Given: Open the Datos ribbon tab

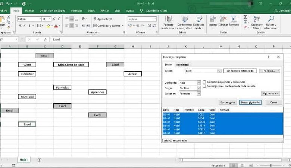Looking at the screenshot, I should click(x=91, y=11).
